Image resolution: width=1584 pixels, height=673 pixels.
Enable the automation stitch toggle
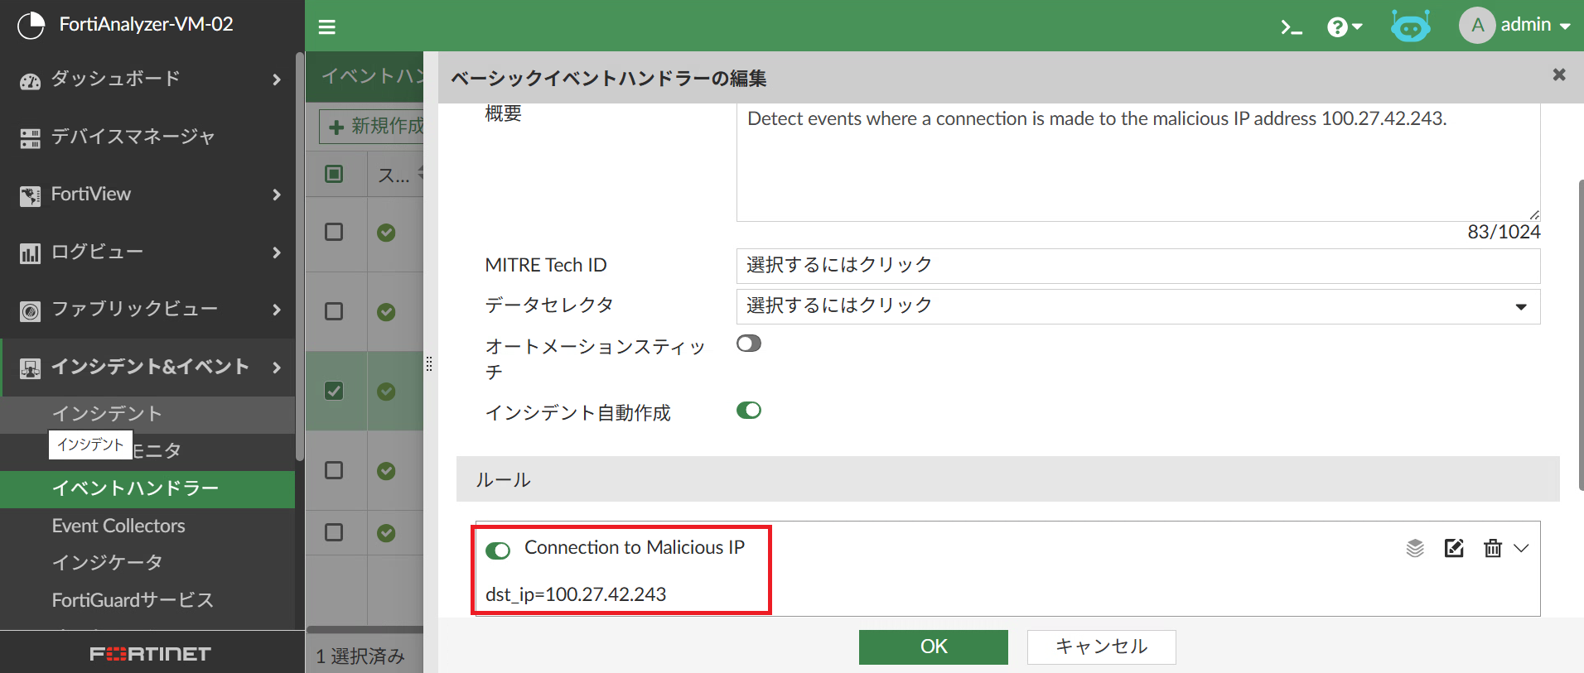tap(749, 344)
